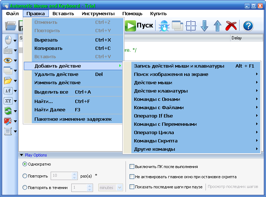Click the repeat count field showing 10
Image resolution: width=266 pixels, height=197 pixels.
(x=61, y=176)
